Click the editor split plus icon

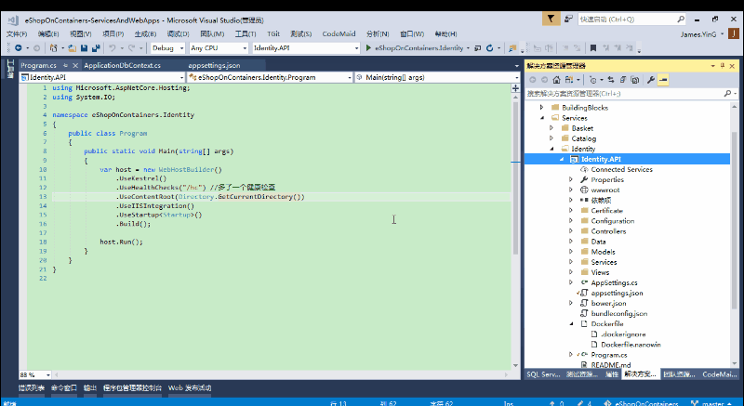[x=515, y=88]
